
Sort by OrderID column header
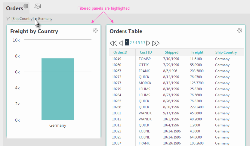click(120, 52)
